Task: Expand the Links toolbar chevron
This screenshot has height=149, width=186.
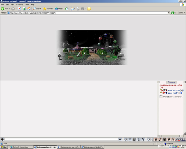Action: click(x=184, y=12)
